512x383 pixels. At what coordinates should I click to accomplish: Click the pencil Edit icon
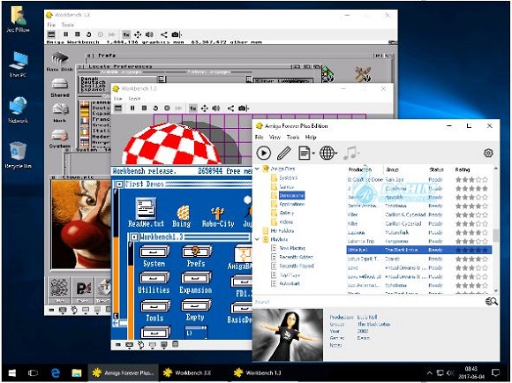click(283, 153)
